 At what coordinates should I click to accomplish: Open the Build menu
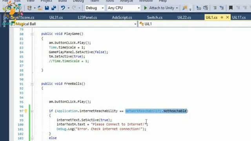tap(62, 1)
